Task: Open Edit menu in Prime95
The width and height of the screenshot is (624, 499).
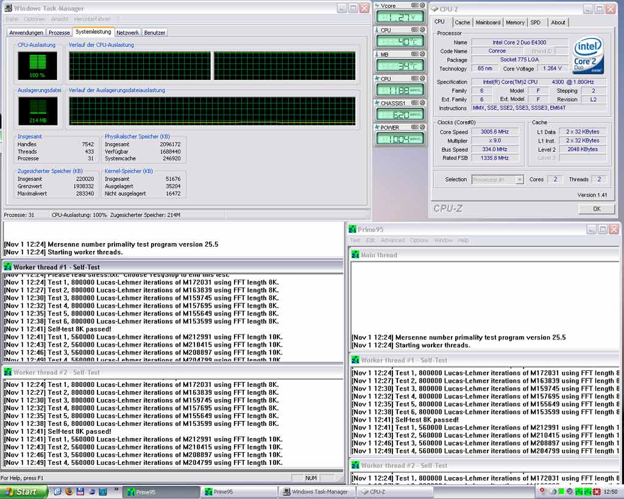Action: click(370, 240)
